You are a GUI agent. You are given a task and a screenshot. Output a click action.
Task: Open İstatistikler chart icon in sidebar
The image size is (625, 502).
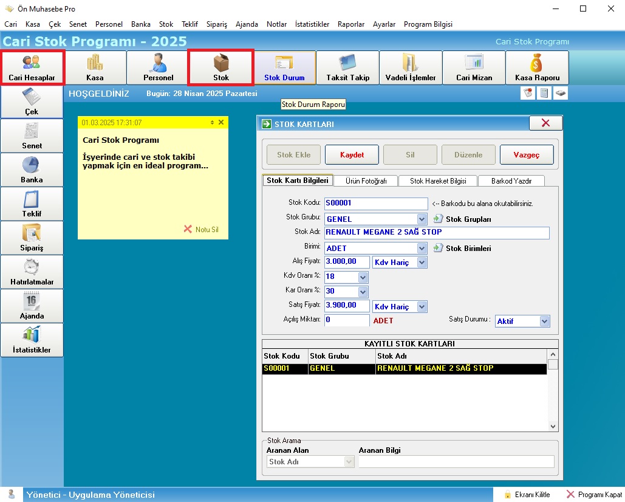point(32,340)
